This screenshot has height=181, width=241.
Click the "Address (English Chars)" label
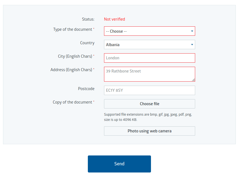click(x=71, y=70)
